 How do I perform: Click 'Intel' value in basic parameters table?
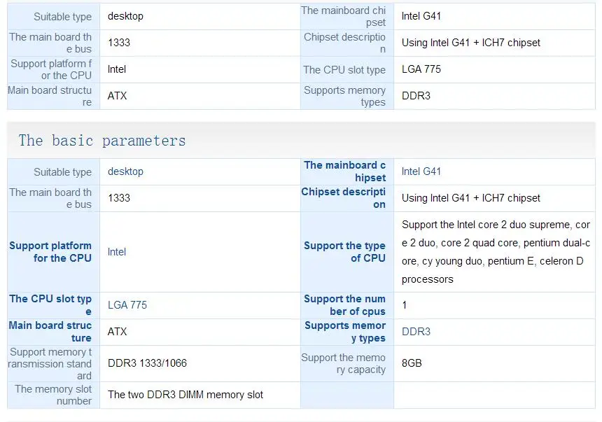click(117, 252)
